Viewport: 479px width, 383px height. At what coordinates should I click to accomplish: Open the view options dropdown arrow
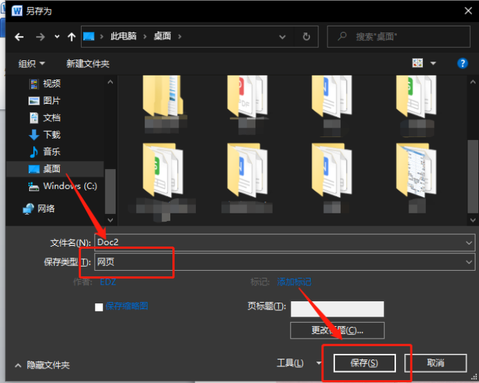[433, 64]
